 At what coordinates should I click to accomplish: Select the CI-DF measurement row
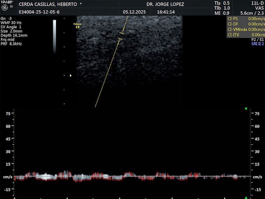coord(246,24)
